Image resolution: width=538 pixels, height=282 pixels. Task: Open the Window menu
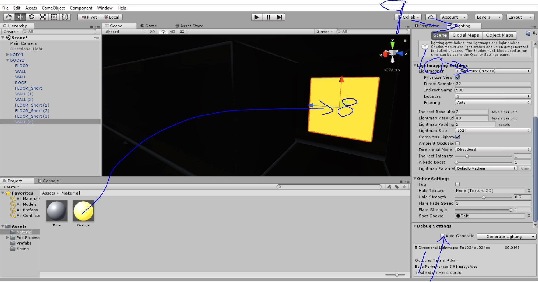[x=105, y=8]
